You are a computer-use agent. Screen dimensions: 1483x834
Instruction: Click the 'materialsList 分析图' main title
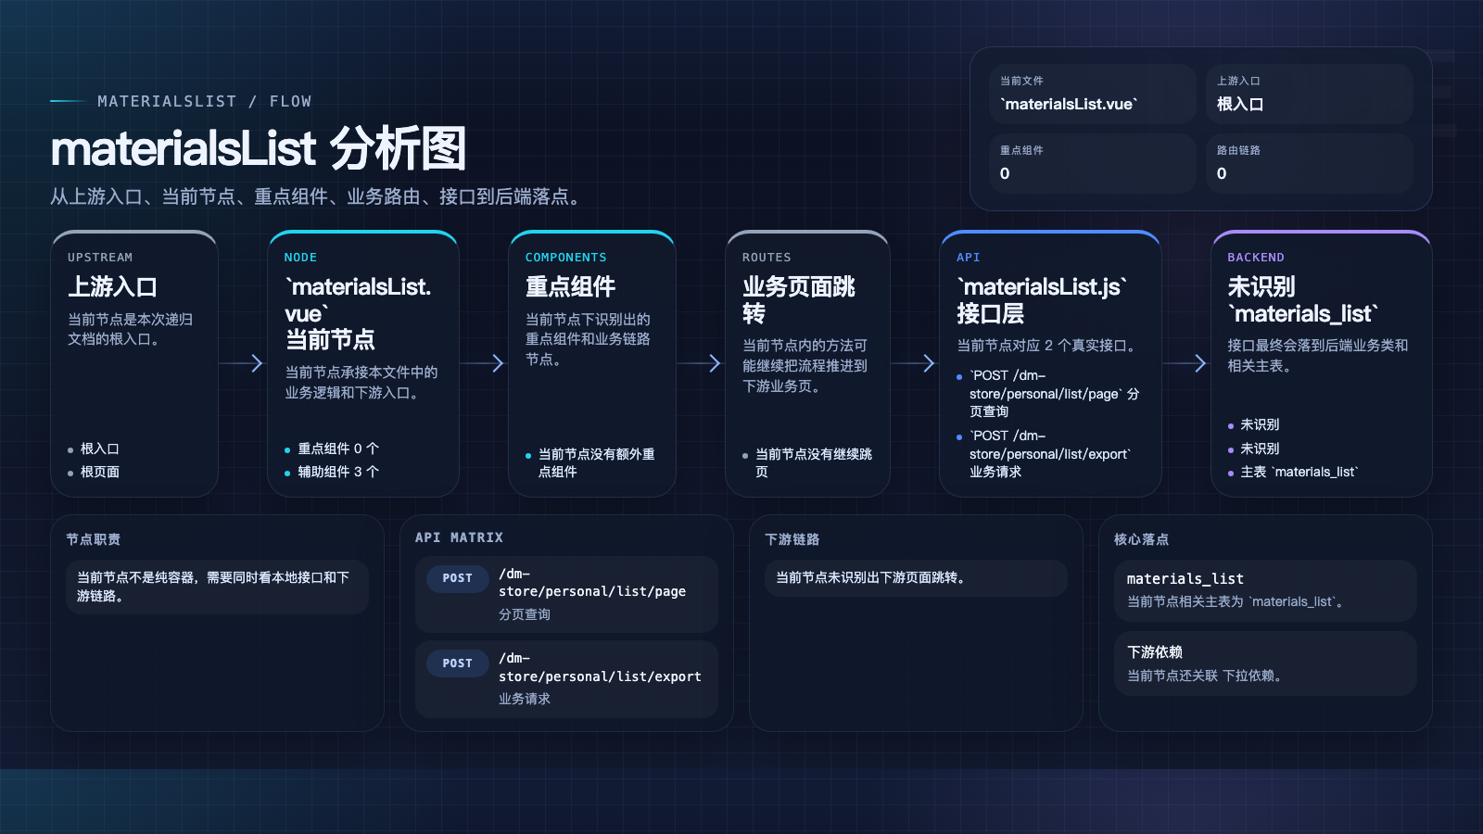click(258, 149)
